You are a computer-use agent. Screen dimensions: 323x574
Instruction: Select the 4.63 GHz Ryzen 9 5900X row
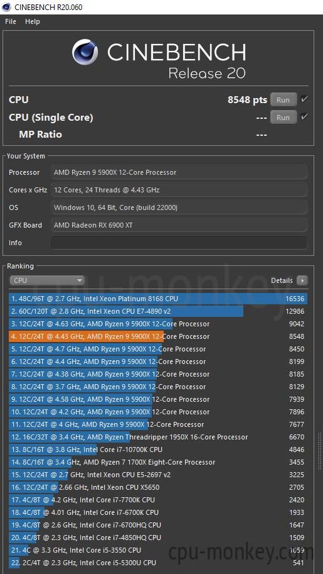(x=158, y=324)
